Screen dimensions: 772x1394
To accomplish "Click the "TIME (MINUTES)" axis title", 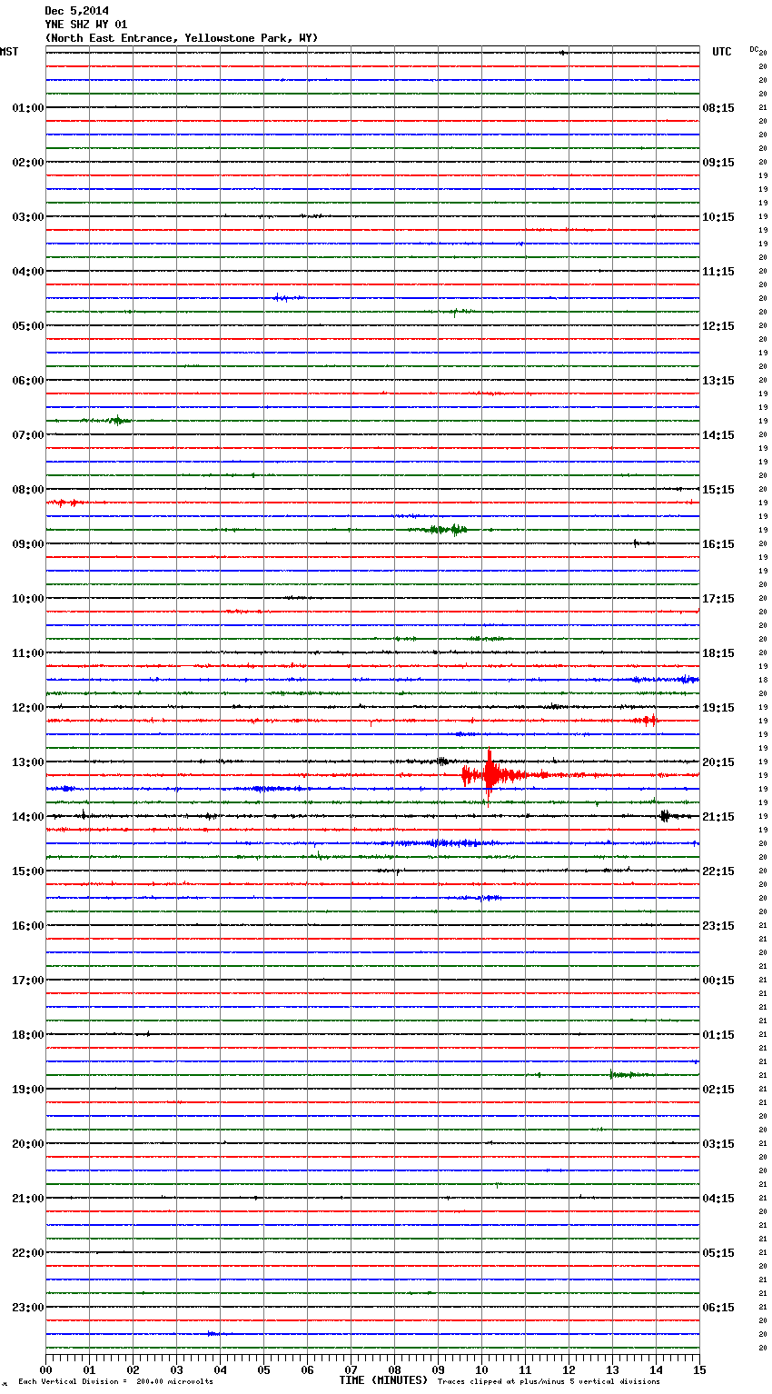I will pyautogui.click(x=383, y=1380).
